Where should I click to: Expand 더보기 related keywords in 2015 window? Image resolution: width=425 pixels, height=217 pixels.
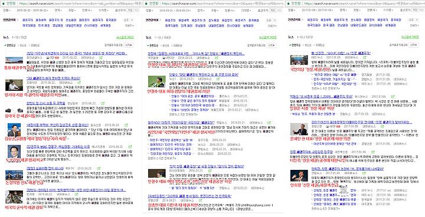coord(129,25)
